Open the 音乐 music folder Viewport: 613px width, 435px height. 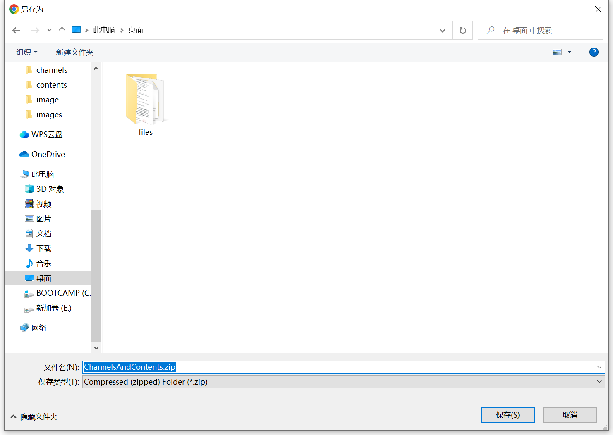43,263
